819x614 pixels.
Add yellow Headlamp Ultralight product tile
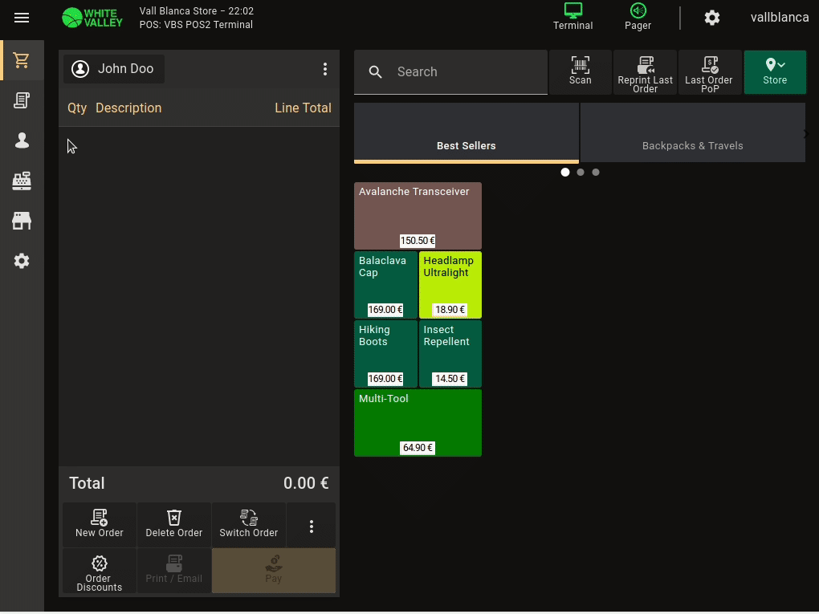tap(450, 284)
